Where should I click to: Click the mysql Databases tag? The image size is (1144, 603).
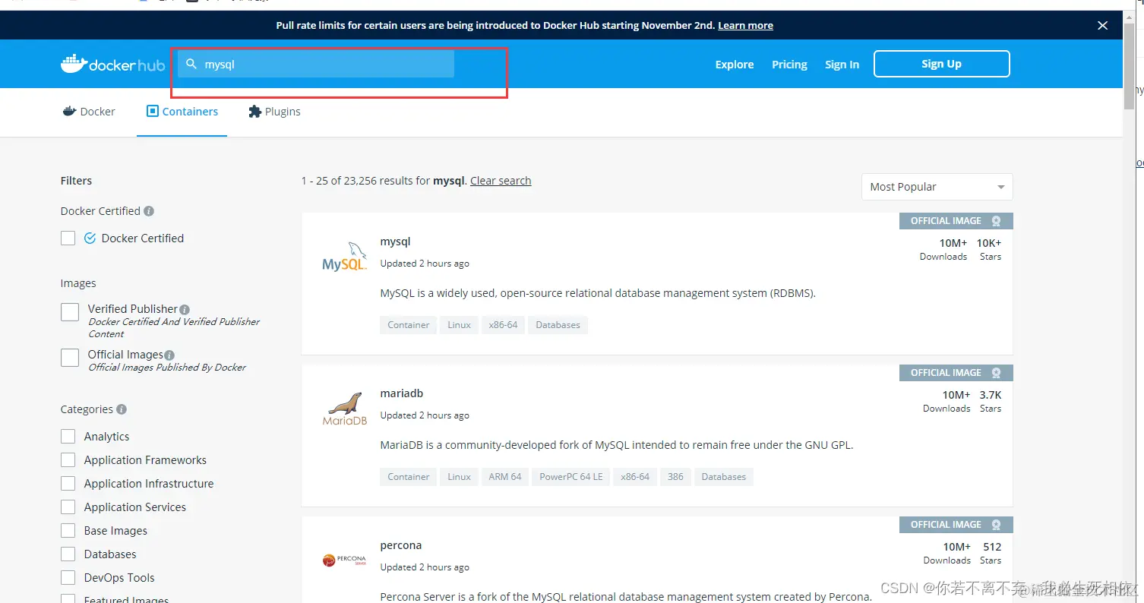(x=558, y=325)
